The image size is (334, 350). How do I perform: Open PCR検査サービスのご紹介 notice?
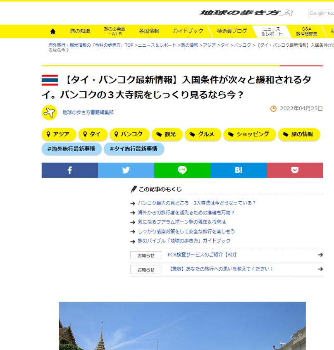pyautogui.click(x=202, y=255)
